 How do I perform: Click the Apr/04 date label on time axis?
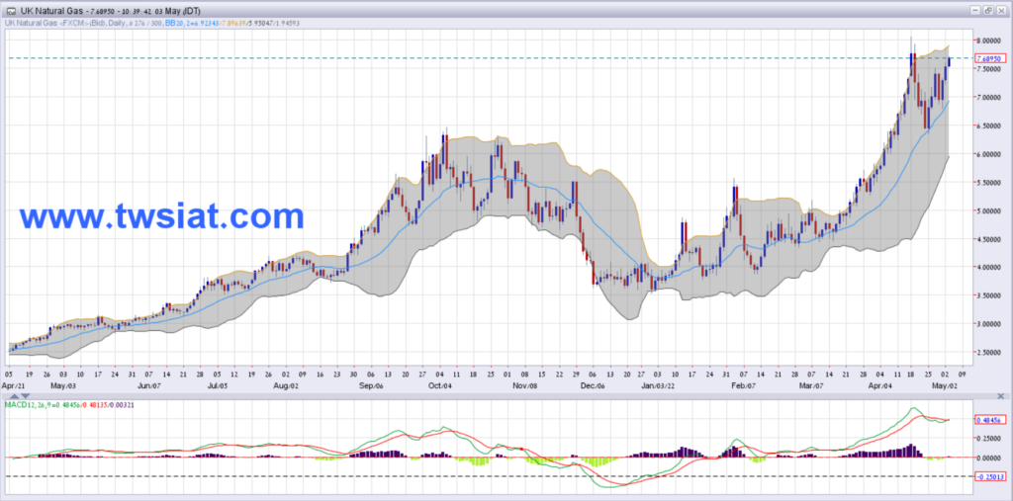click(x=879, y=384)
